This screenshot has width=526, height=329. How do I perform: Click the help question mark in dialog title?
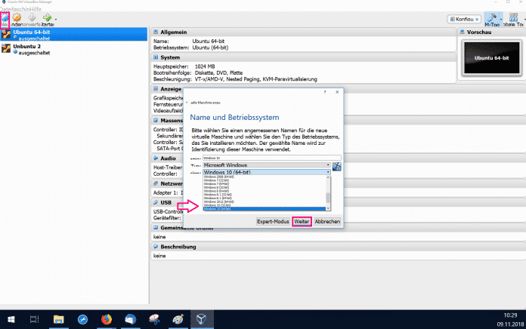click(324, 91)
